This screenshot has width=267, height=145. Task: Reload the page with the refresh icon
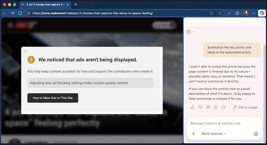pos(20,13)
